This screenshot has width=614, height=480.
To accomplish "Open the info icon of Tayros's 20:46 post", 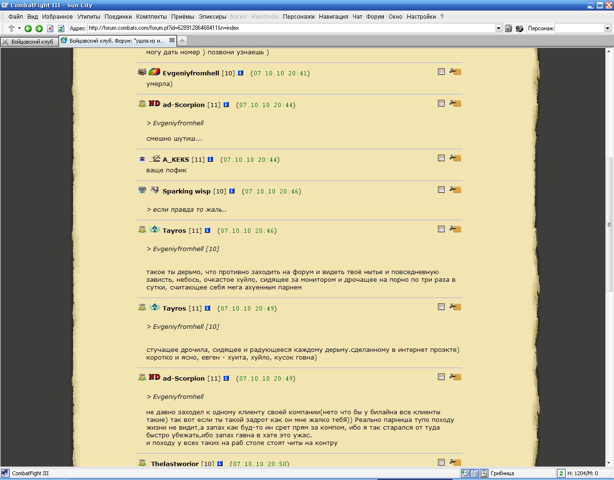I will 207,230.
